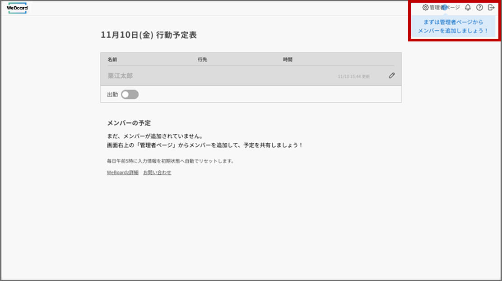Image resolution: width=502 pixels, height=281 pixels.
Task: Click the bell icon to check alerts
Action: (468, 8)
